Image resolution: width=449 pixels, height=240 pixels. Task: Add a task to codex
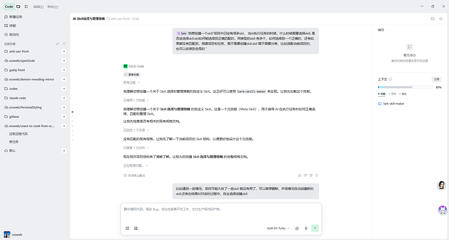(64, 89)
